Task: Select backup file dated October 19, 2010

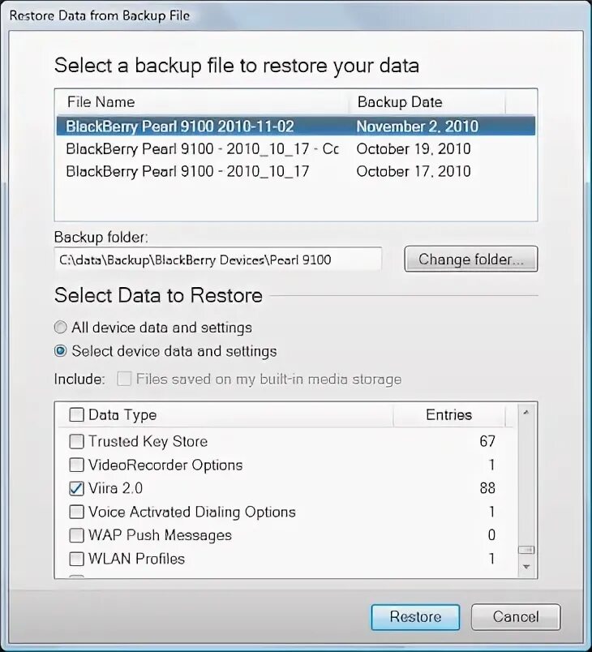Action: 295,149
